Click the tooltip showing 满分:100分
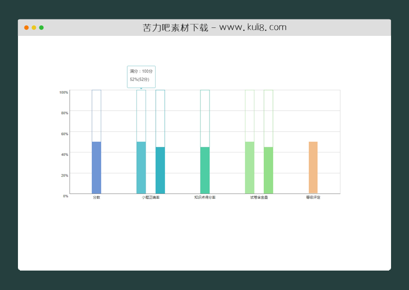Image resolution: width=409 pixels, height=290 pixels. 141,76
